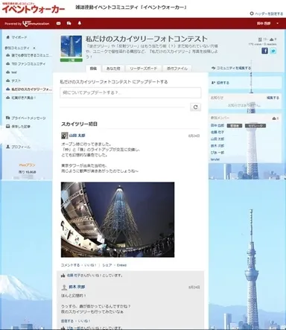Open member 山田 太郎 in member list
Viewport: 286px width, 330px height.
(x=217, y=139)
